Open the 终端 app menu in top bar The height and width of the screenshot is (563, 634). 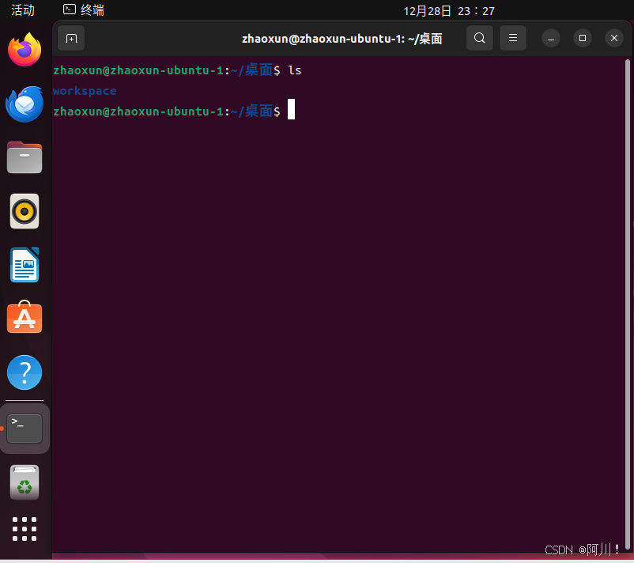pyautogui.click(x=84, y=10)
